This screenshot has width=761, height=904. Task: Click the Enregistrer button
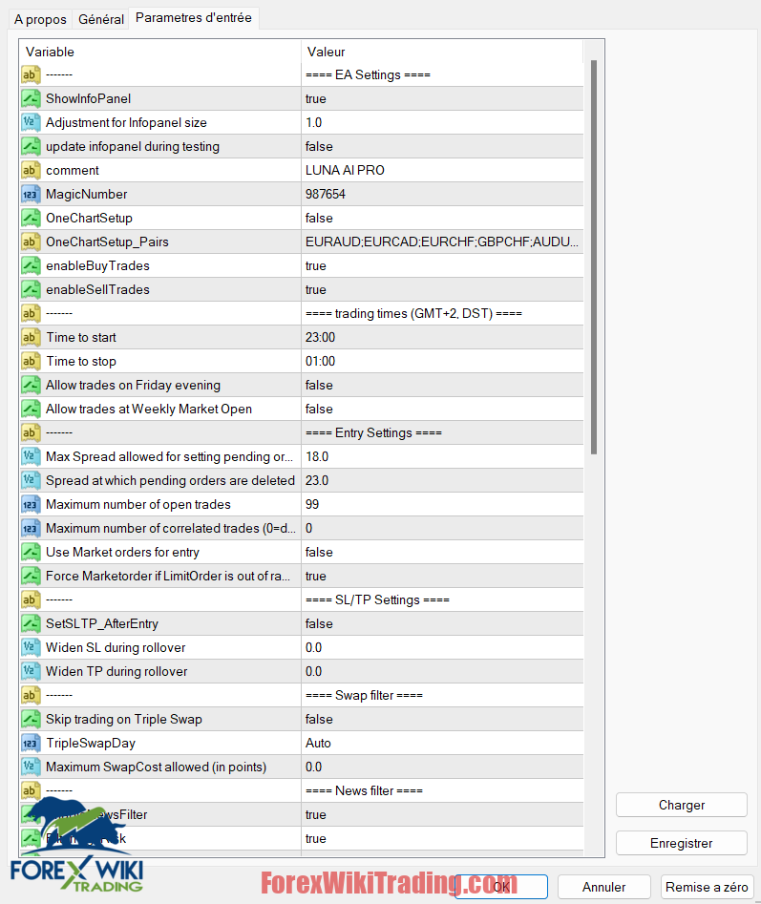click(682, 843)
